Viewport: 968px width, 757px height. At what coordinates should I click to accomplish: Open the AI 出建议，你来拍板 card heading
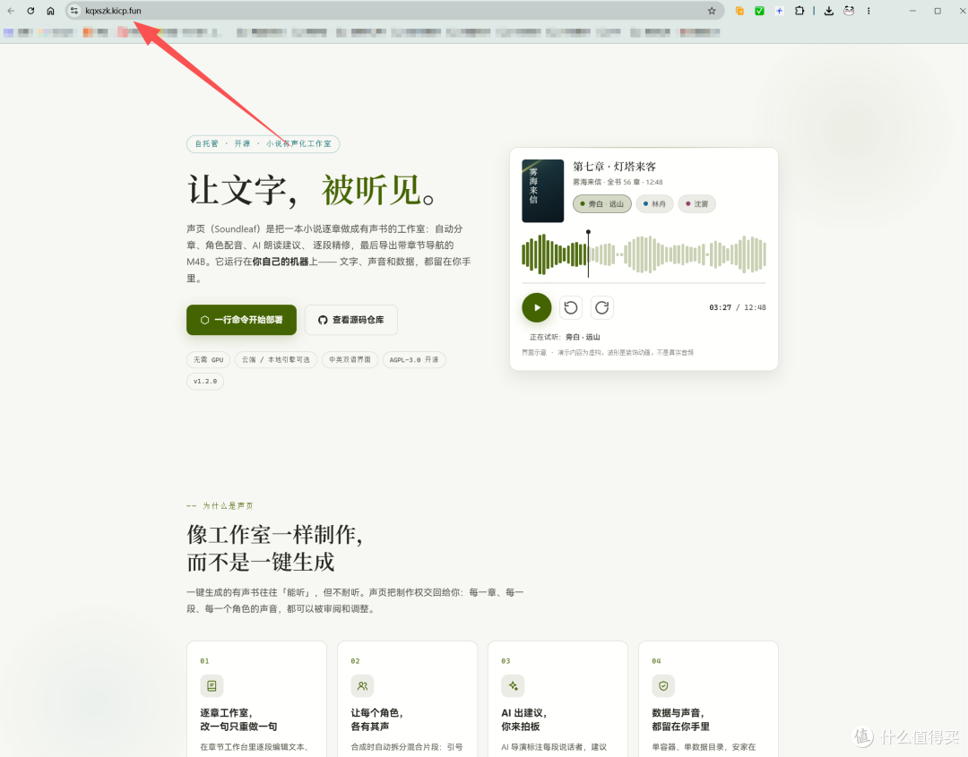[524, 719]
